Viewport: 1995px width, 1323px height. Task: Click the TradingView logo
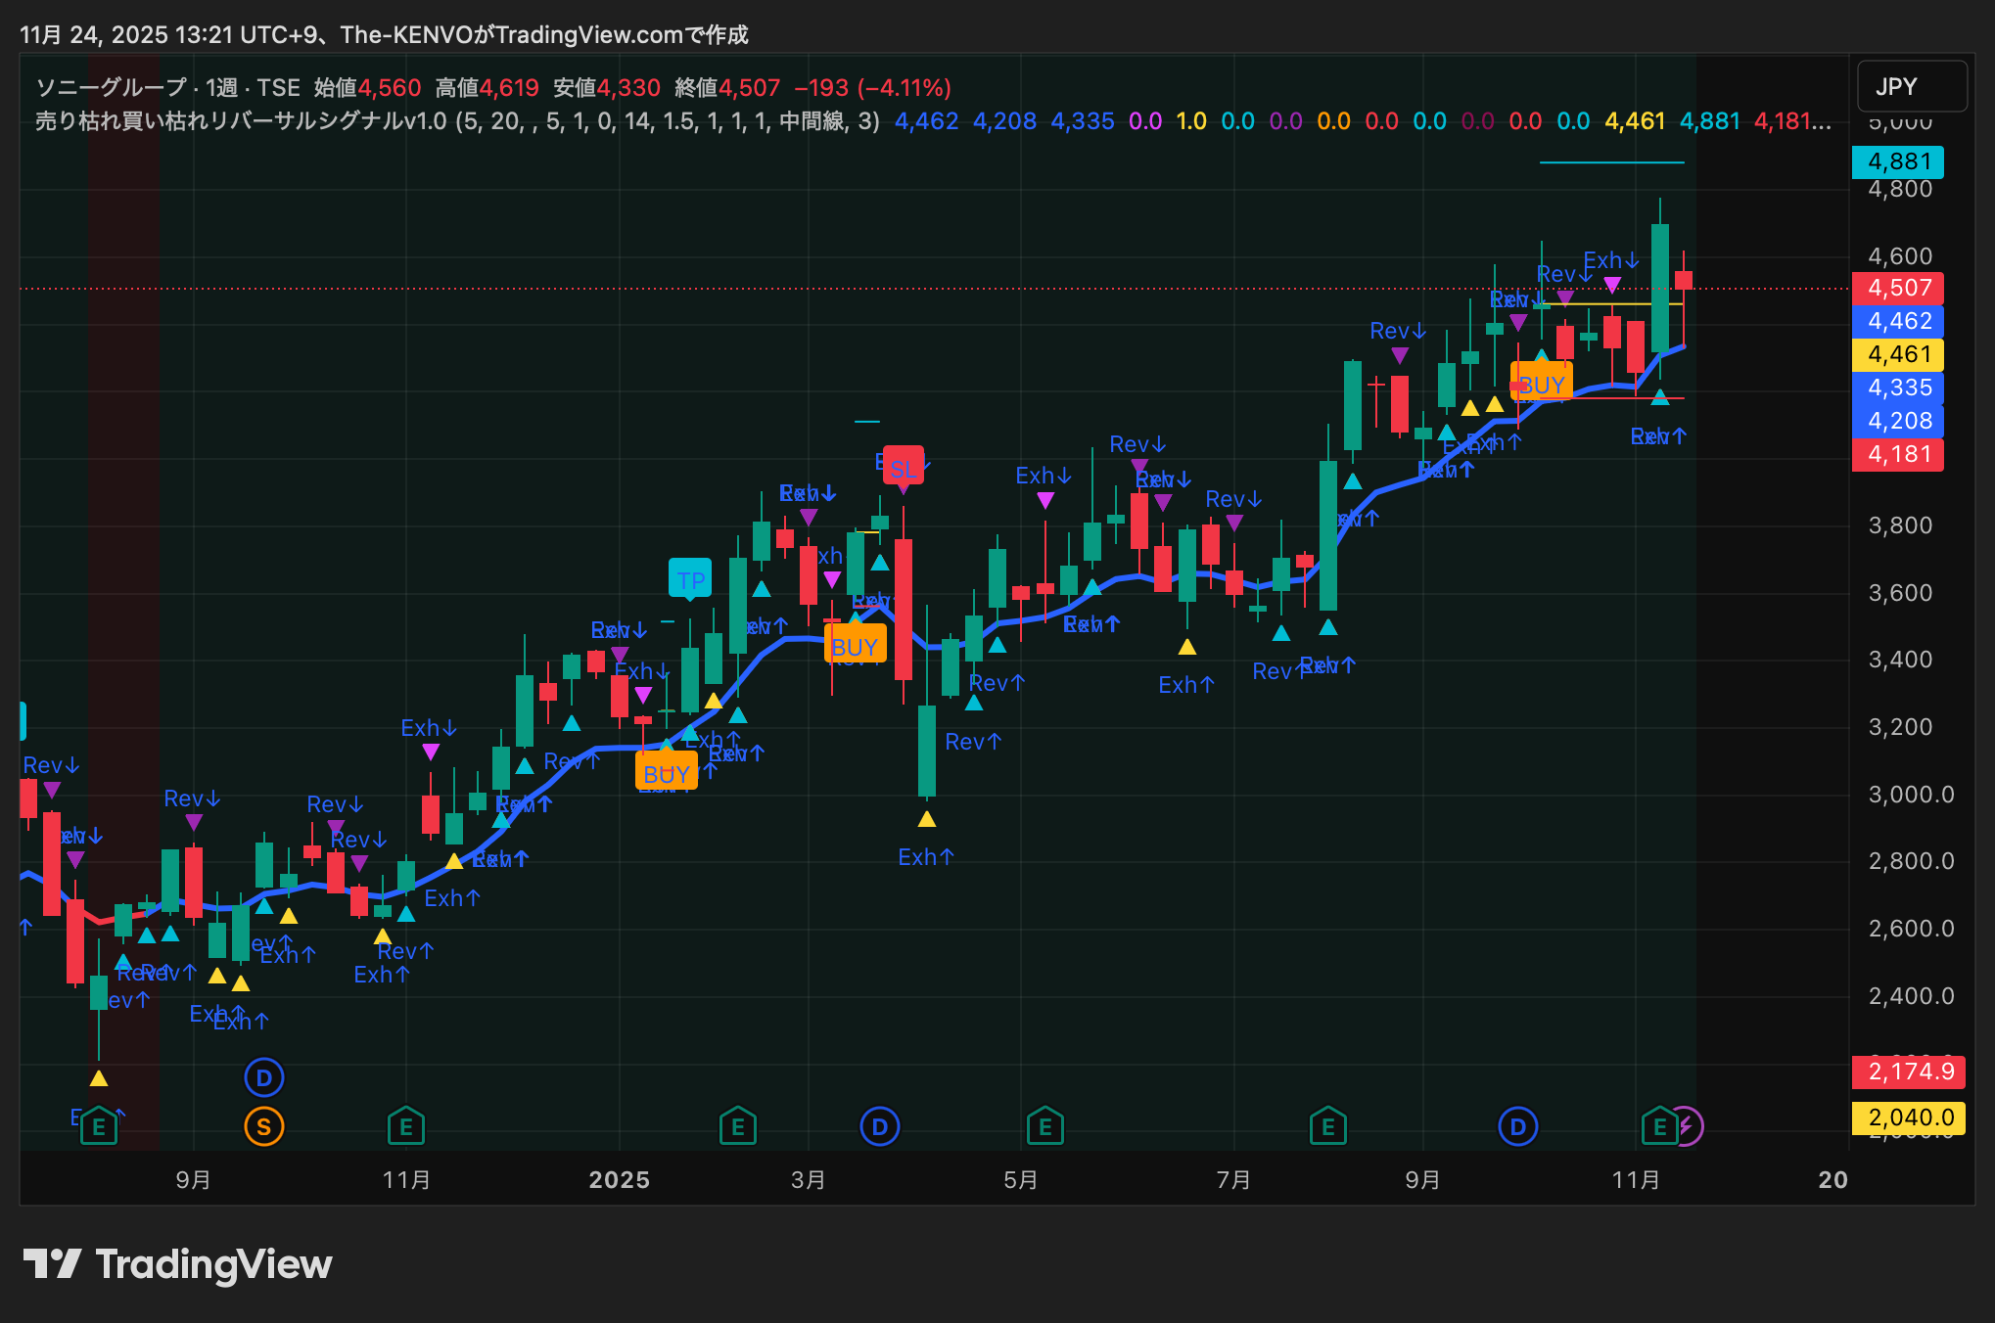tap(177, 1264)
